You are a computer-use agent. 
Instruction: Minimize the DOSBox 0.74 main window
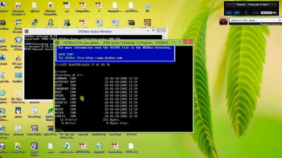click(x=174, y=42)
